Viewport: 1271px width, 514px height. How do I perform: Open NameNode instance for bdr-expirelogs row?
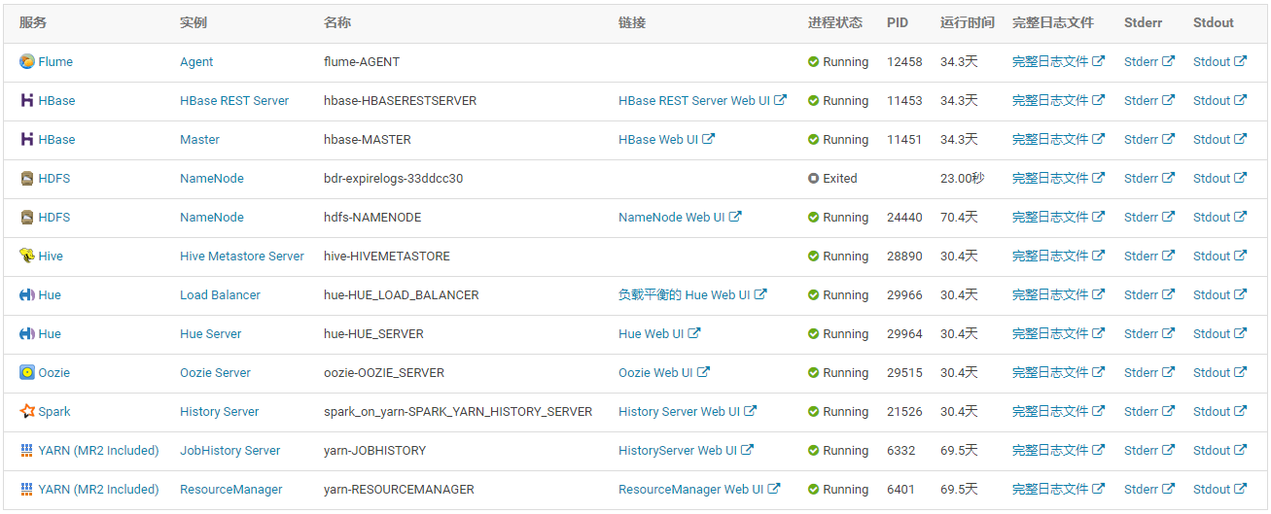pyautogui.click(x=212, y=178)
